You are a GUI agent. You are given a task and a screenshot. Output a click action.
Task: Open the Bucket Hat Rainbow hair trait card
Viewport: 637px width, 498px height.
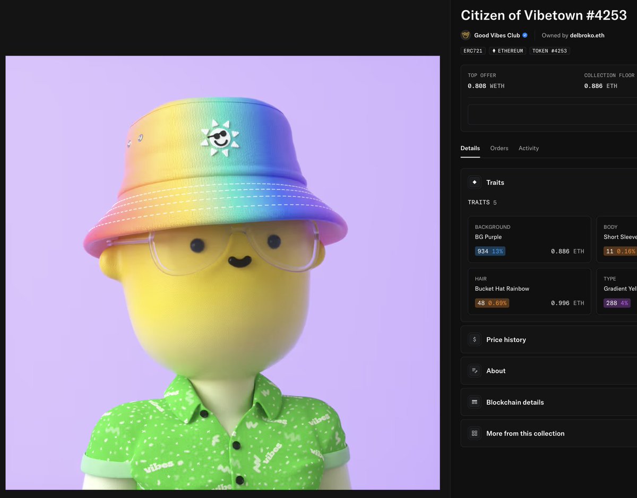tap(529, 291)
